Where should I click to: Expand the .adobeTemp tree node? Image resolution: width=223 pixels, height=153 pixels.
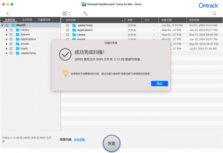[x=7, y=53]
